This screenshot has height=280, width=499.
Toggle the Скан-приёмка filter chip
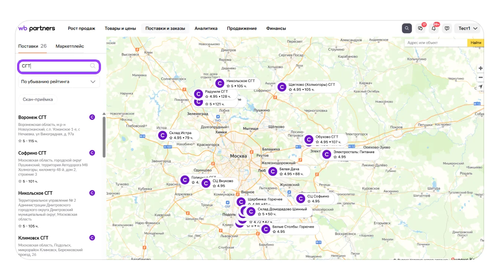(38, 100)
